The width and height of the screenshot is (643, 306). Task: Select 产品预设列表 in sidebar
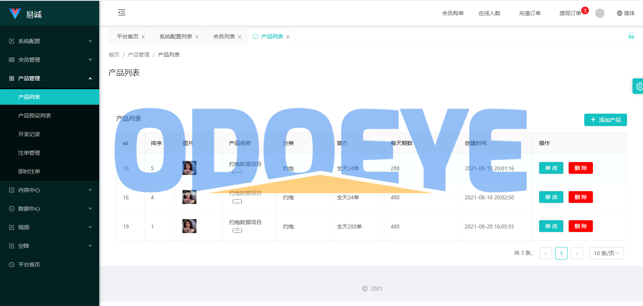49,116
